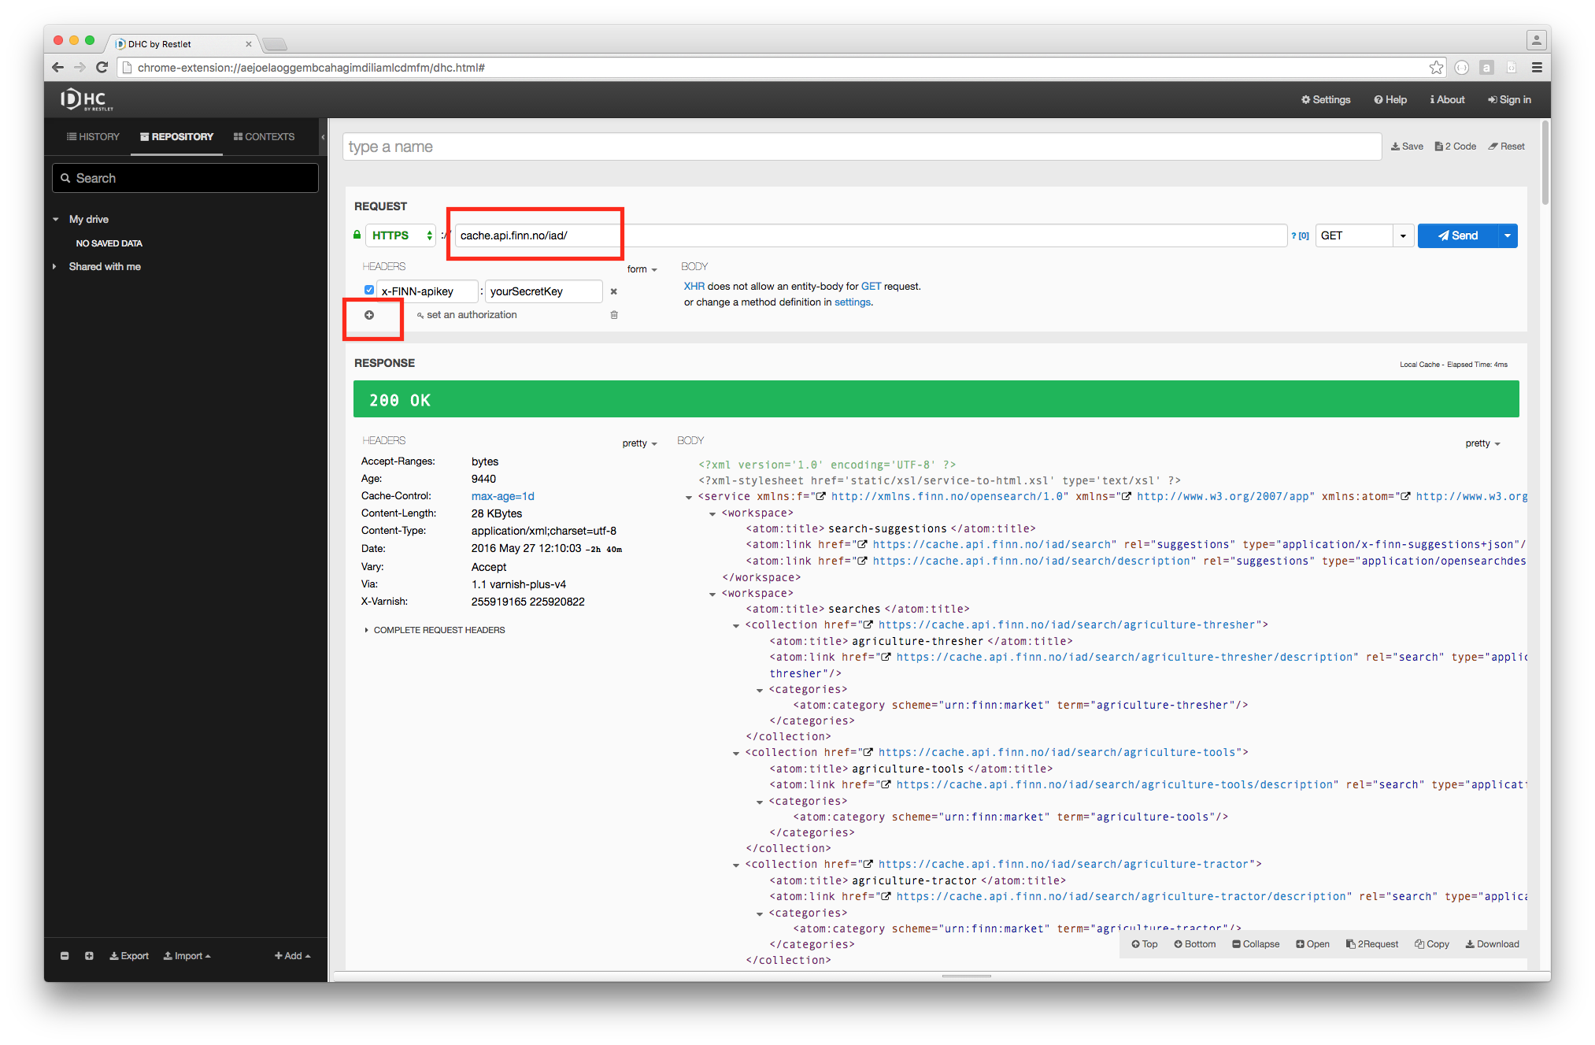Expand Complete Request Headers section
The height and width of the screenshot is (1045, 1595).
[x=435, y=630]
